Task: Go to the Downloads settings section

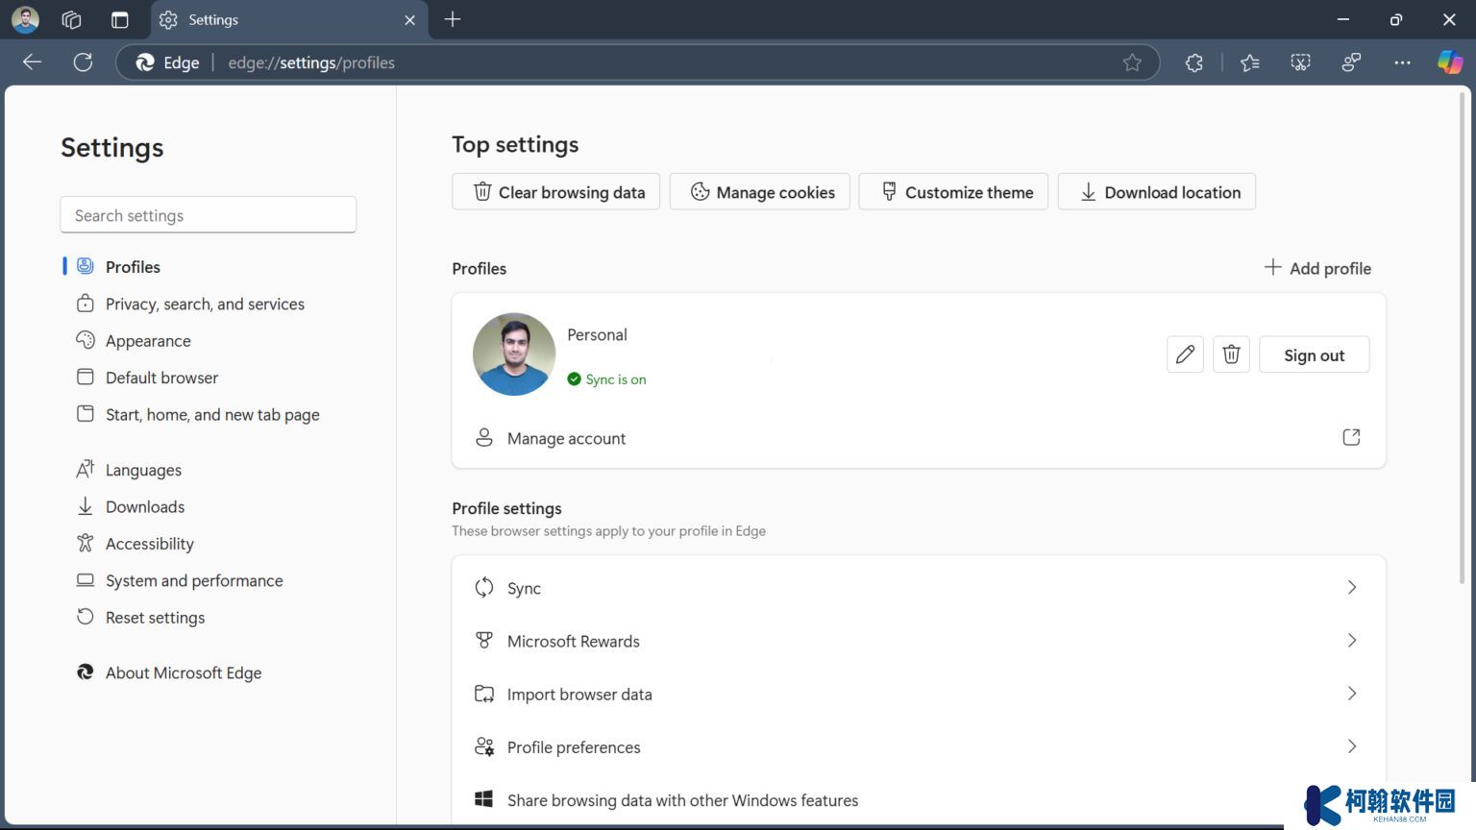Action: pos(145,507)
